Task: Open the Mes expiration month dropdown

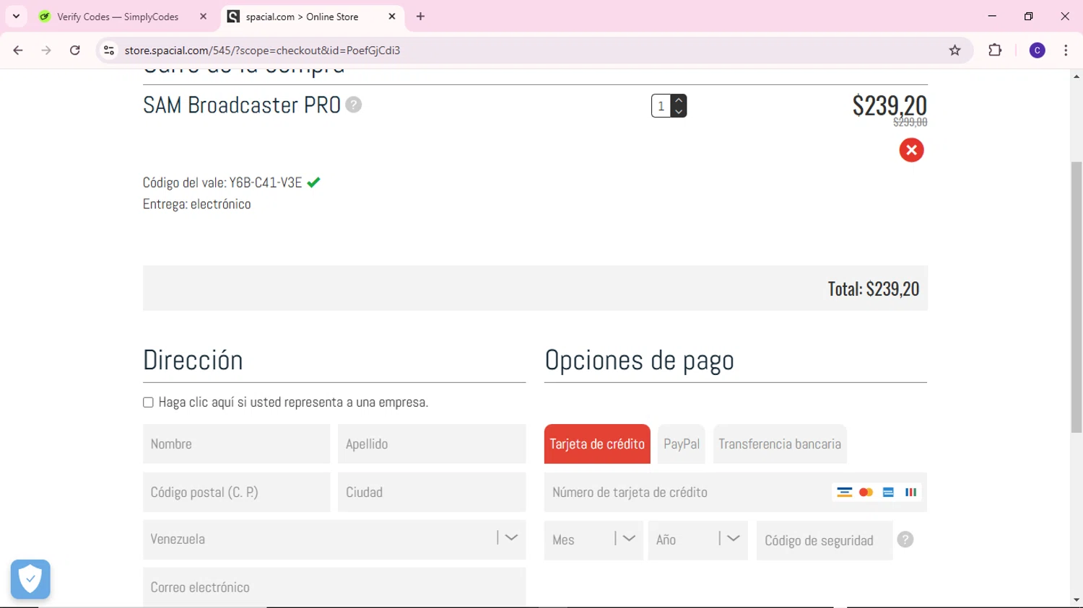Action: (593, 539)
